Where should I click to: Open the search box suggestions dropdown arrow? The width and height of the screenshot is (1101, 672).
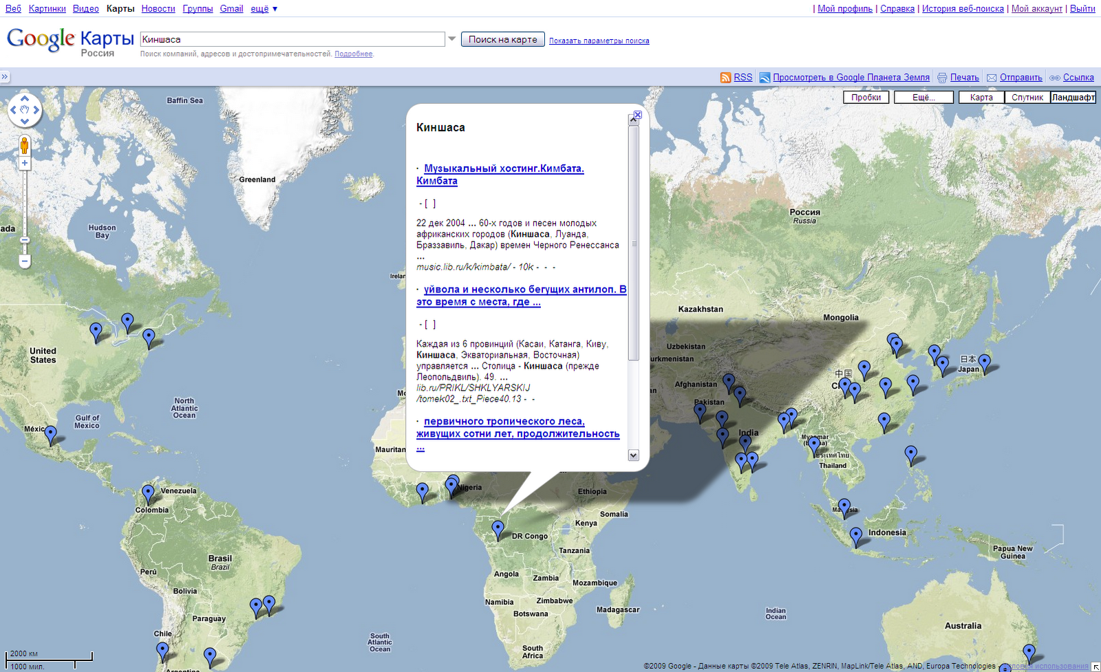click(452, 39)
